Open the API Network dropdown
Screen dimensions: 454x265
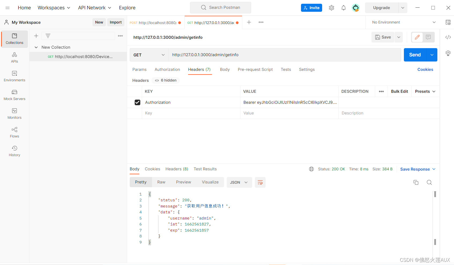pos(95,8)
